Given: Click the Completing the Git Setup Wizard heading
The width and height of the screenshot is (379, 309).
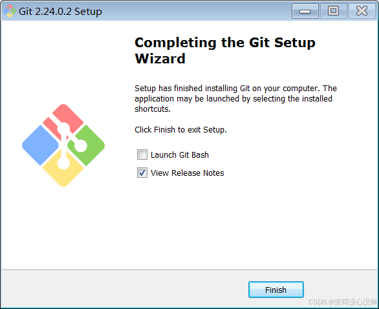Looking at the screenshot, I should tap(225, 50).
